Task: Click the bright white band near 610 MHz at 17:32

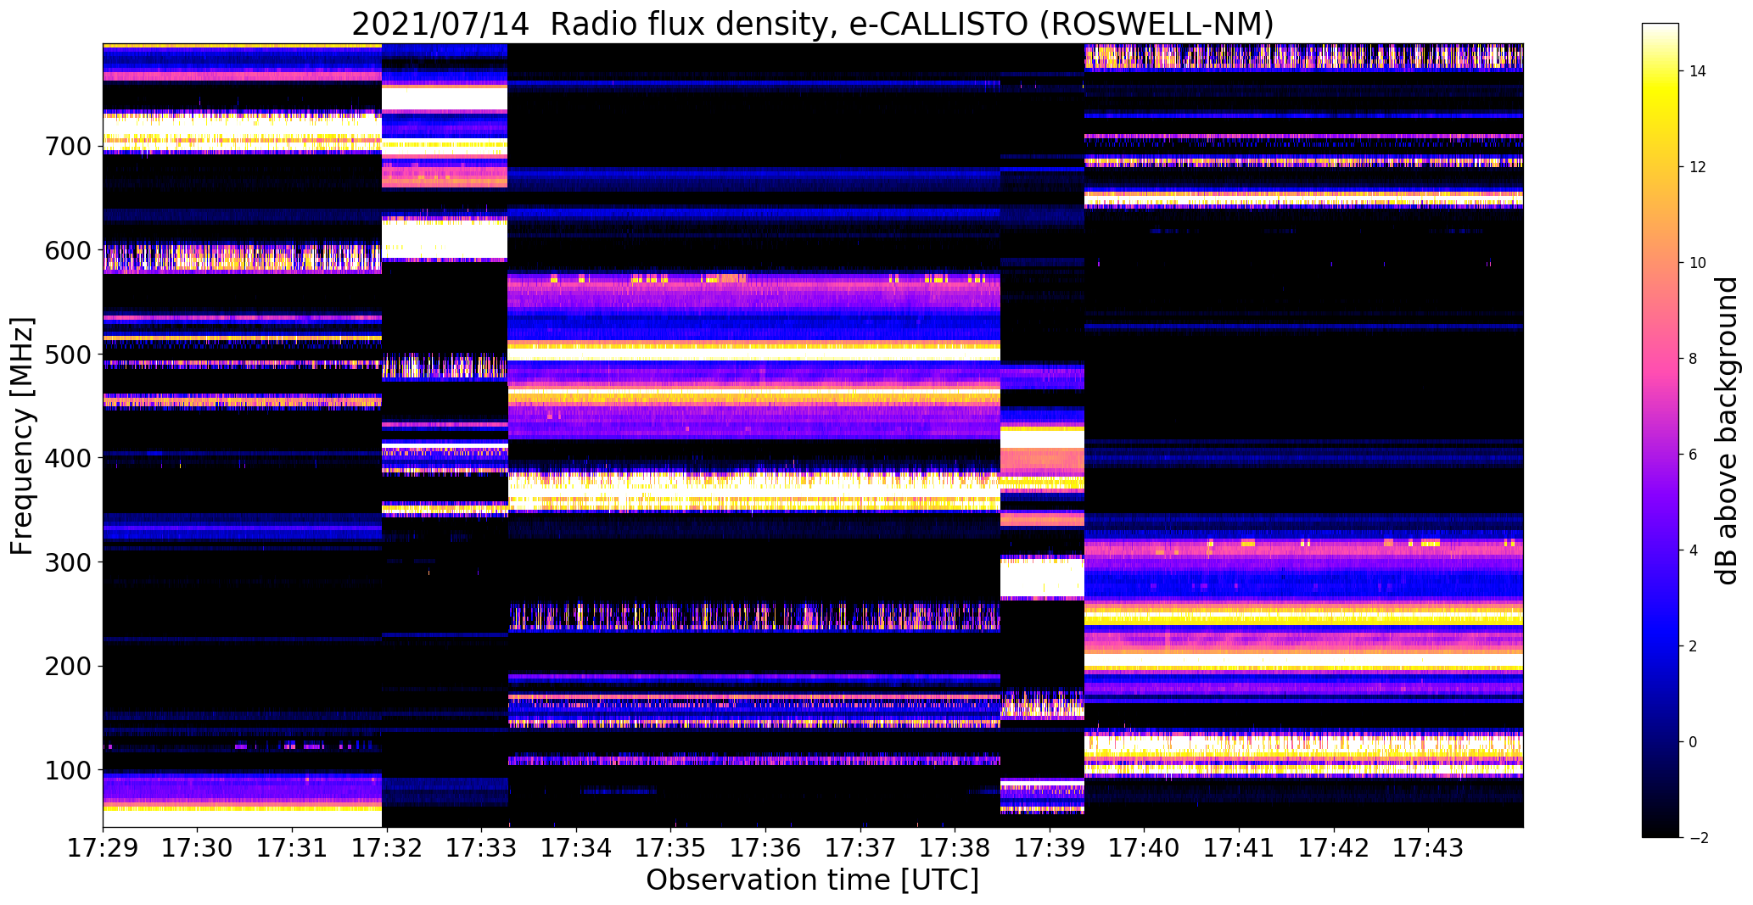Action: coord(444,240)
